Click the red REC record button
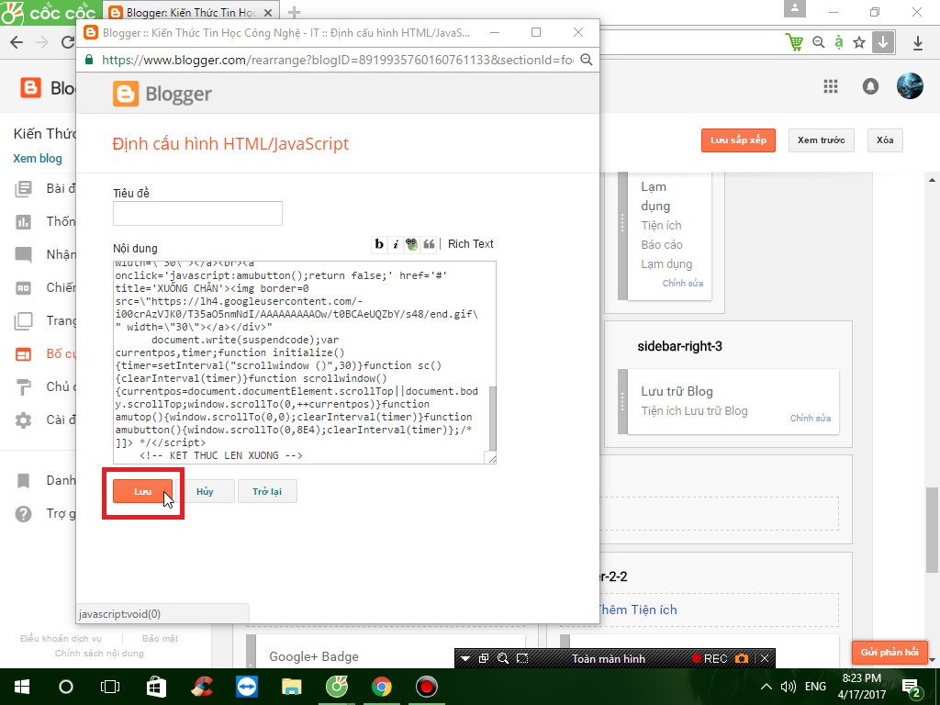 pos(710,659)
